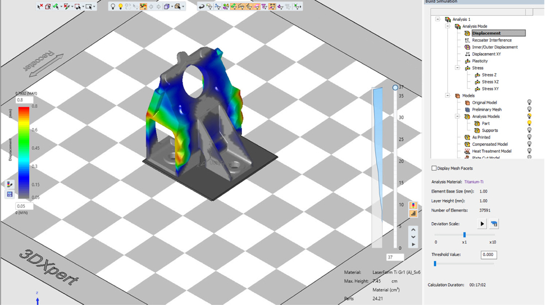Click the Threshold Value slider handle
Screen dimensions: 545x305
[435, 264]
